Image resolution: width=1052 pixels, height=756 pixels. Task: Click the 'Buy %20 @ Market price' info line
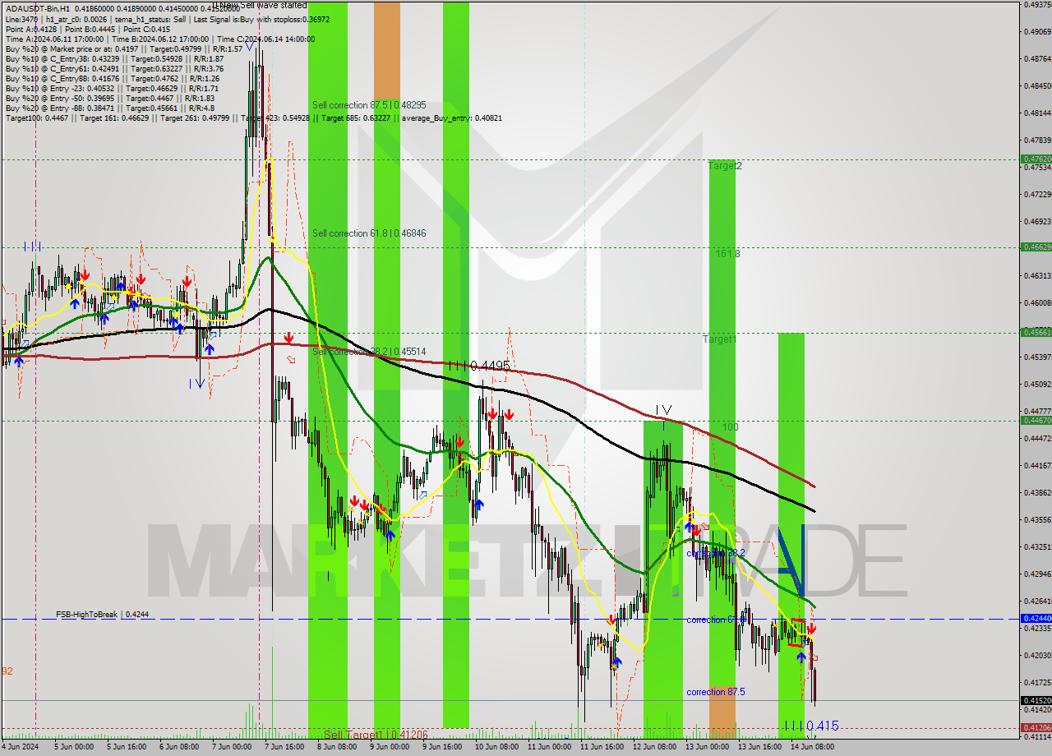point(124,49)
